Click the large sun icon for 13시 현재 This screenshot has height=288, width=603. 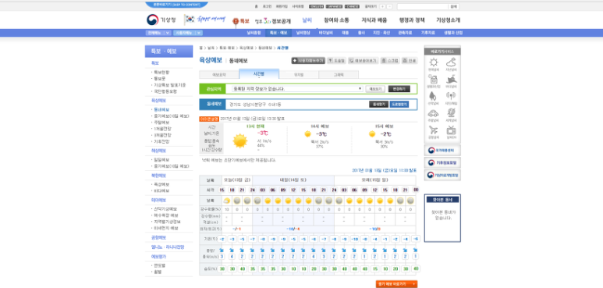point(240,140)
